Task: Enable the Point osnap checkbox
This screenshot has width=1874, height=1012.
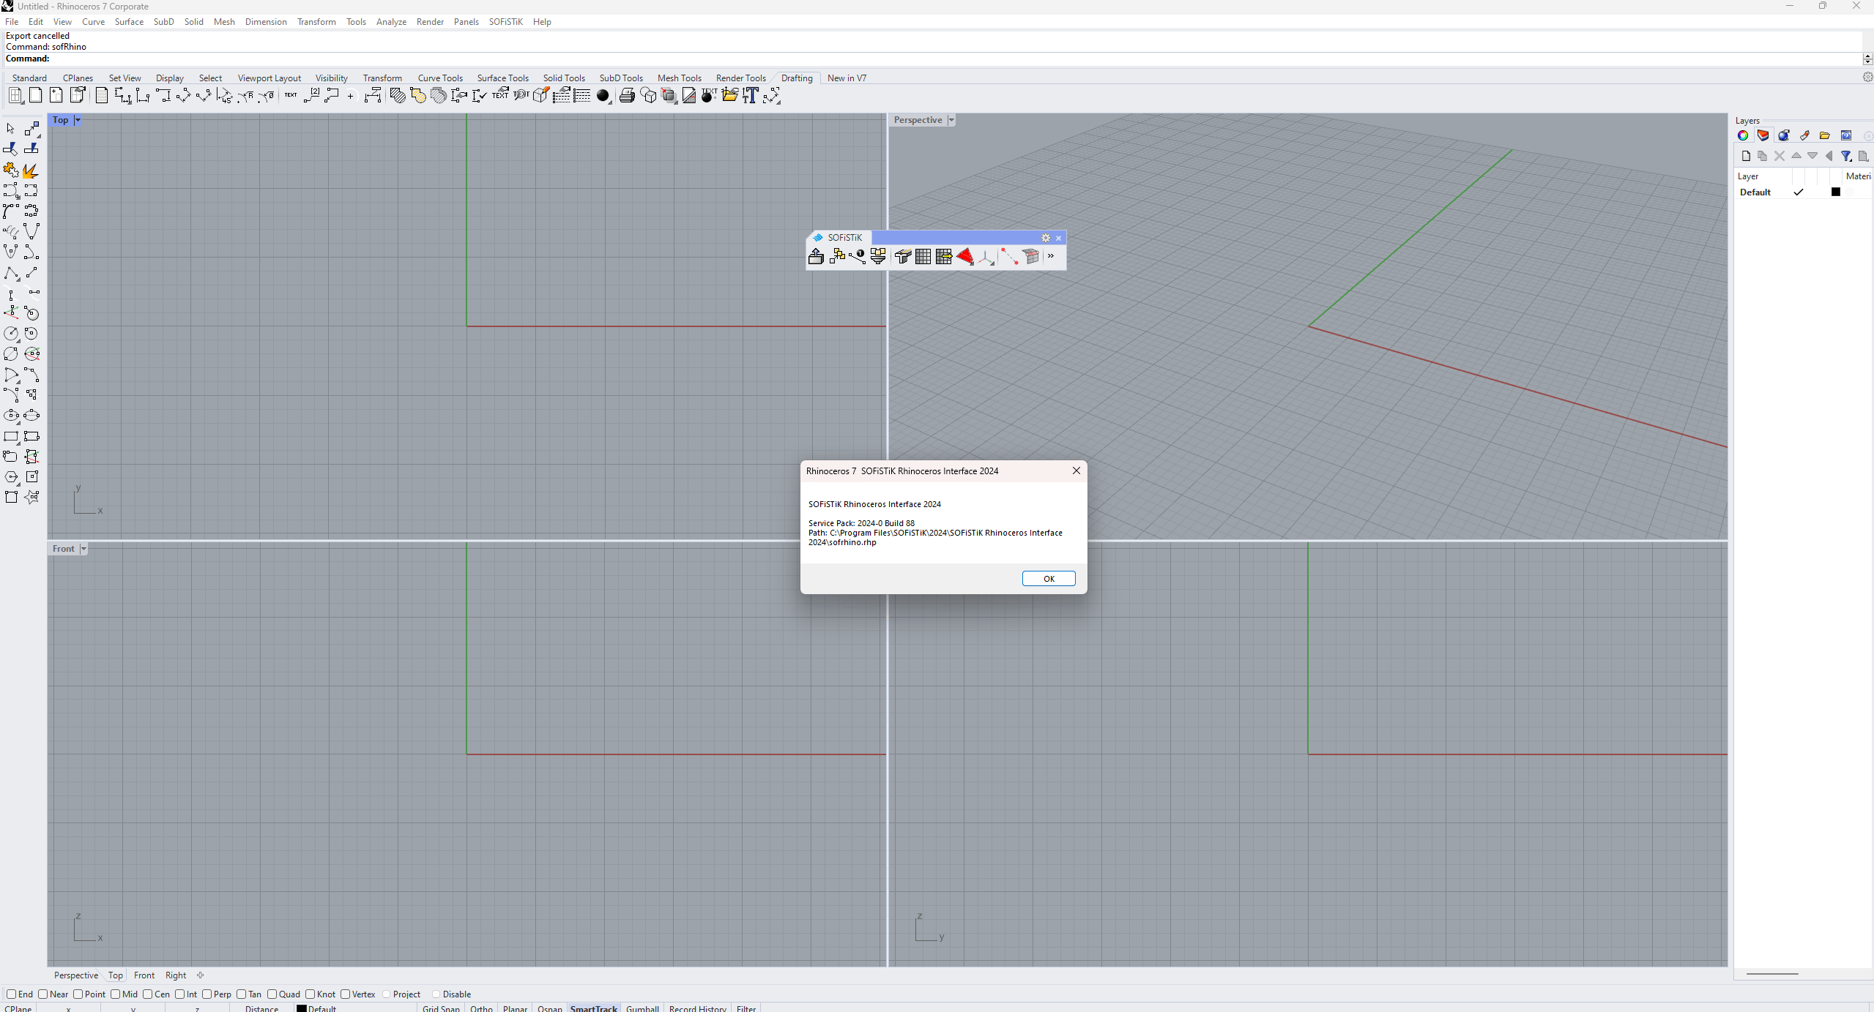Action: pos(78,994)
